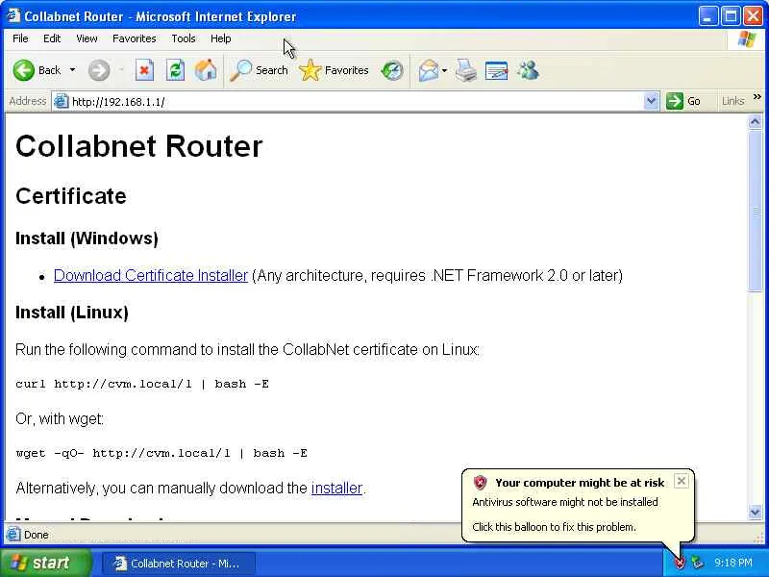Image resolution: width=769 pixels, height=577 pixels.
Task: Click the installer link in Linux section
Action: (337, 489)
